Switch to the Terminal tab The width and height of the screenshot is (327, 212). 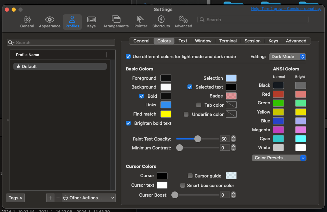pyautogui.click(x=228, y=41)
